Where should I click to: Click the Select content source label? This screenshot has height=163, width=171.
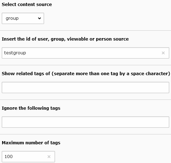pyautogui.click(x=27, y=5)
